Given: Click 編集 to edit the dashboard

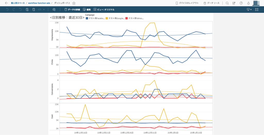Looking at the screenshot, I should [x=87, y=10].
